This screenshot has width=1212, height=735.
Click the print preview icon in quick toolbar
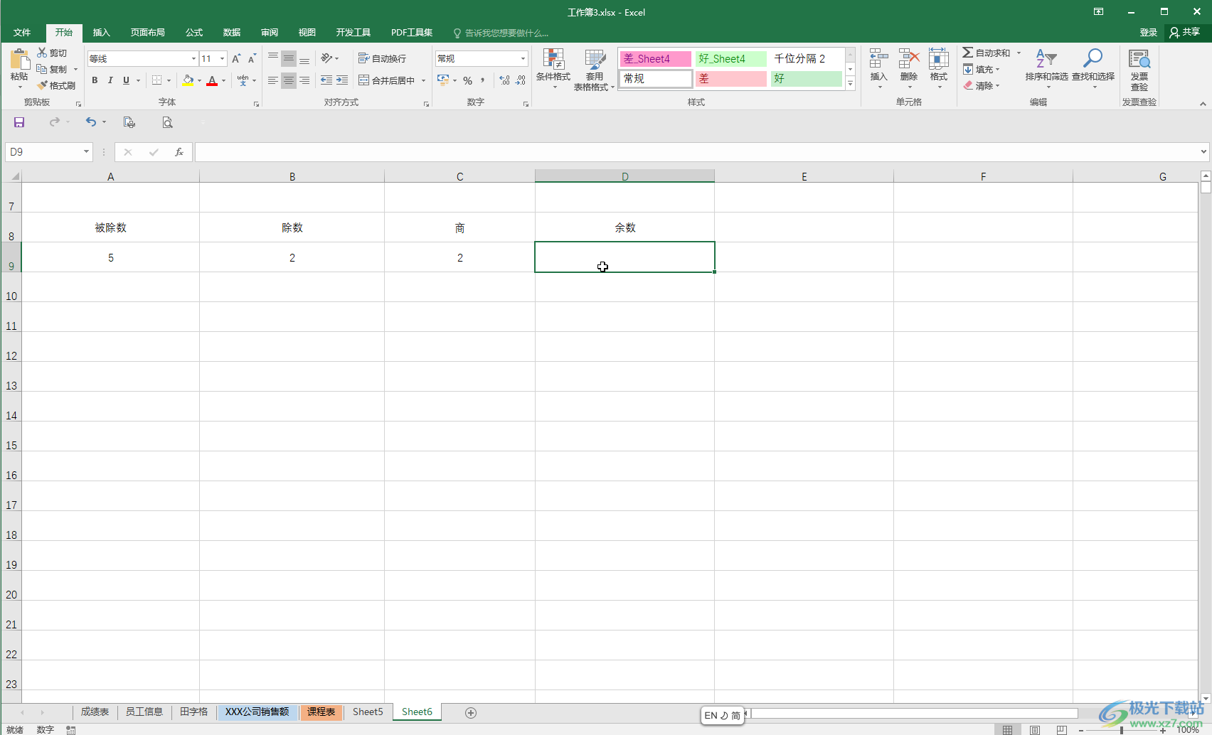pos(167,122)
